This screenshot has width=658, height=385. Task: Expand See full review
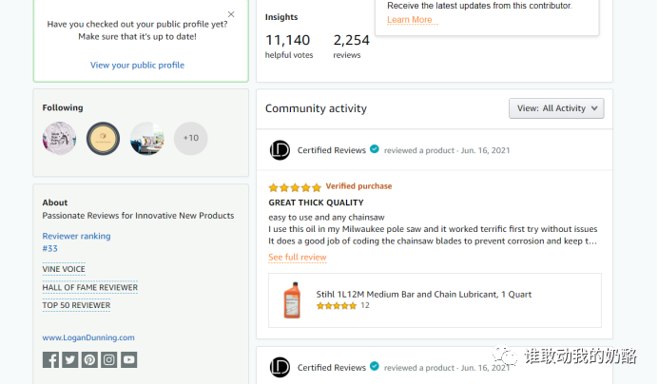click(298, 257)
